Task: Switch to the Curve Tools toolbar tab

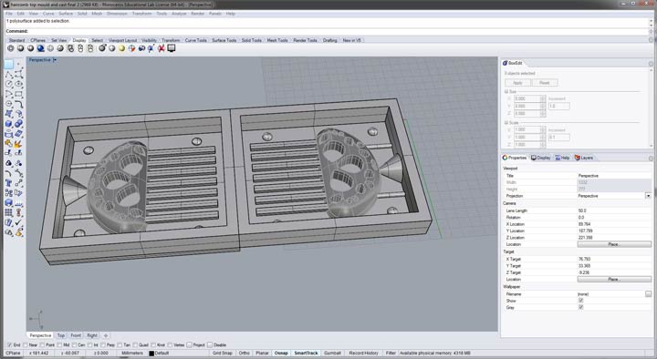Action: point(195,40)
